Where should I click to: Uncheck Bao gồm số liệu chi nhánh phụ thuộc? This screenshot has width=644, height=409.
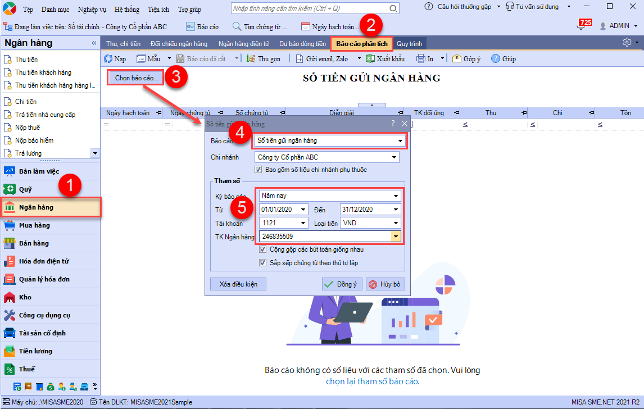pos(258,170)
